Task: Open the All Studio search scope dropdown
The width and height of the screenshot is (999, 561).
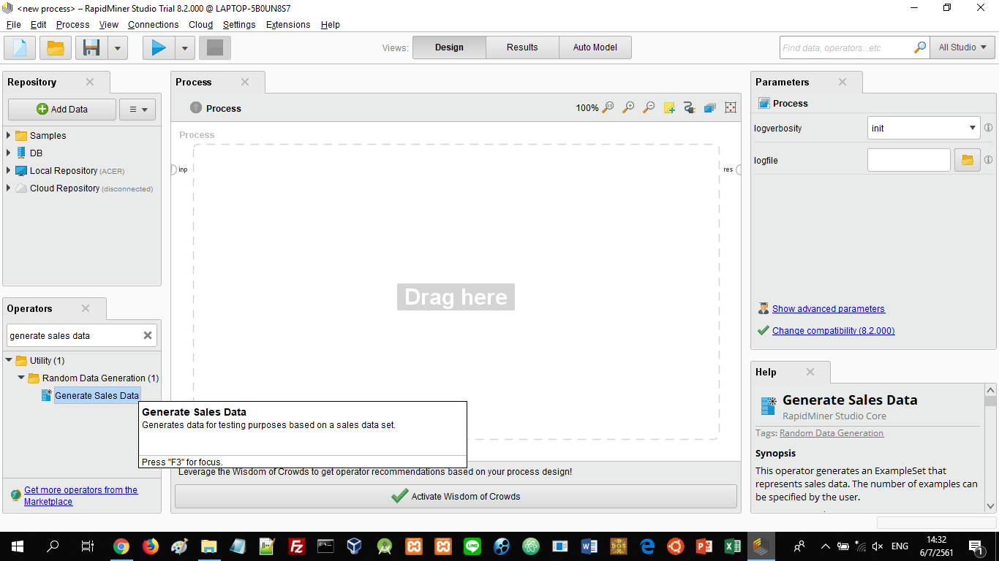Action: click(x=962, y=47)
